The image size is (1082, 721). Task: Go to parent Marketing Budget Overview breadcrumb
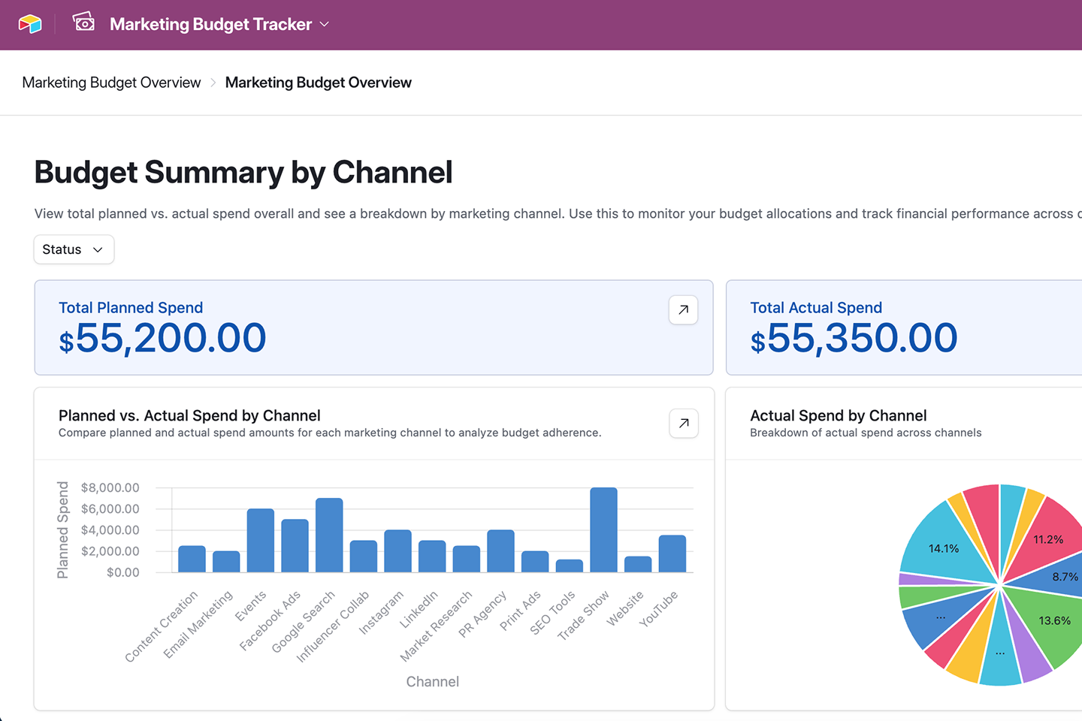(x=111, y=83)
